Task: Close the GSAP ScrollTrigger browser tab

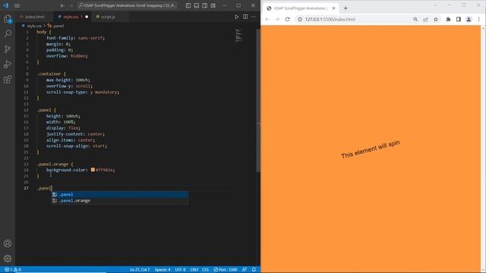Action: click(333, 8)
